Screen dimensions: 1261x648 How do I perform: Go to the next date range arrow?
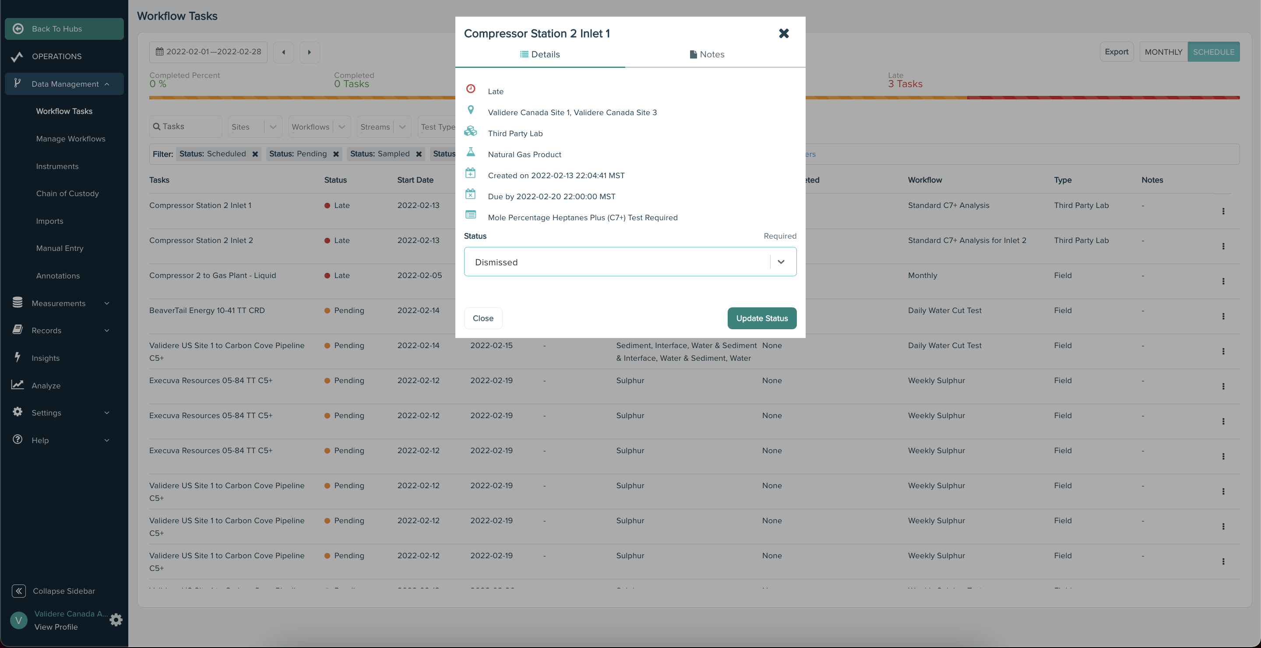pyautogui.click(x=310, y=53)
